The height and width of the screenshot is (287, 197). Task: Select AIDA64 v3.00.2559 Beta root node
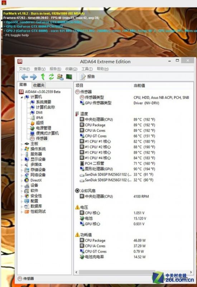tap(42, 92)
